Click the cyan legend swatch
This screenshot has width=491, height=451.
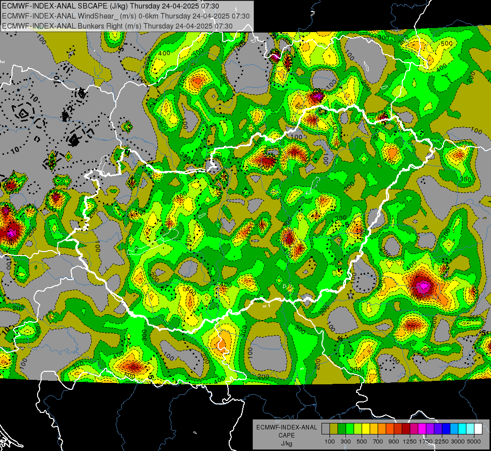point(462,429)
